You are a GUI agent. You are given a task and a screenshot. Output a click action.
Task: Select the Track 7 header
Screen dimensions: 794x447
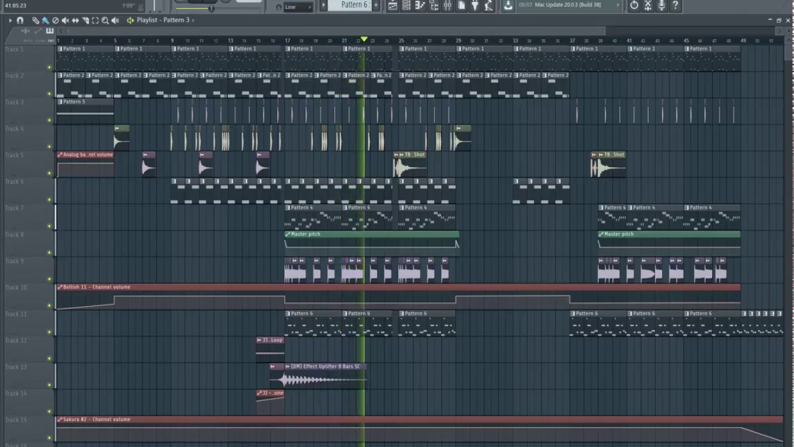(28, 217)
